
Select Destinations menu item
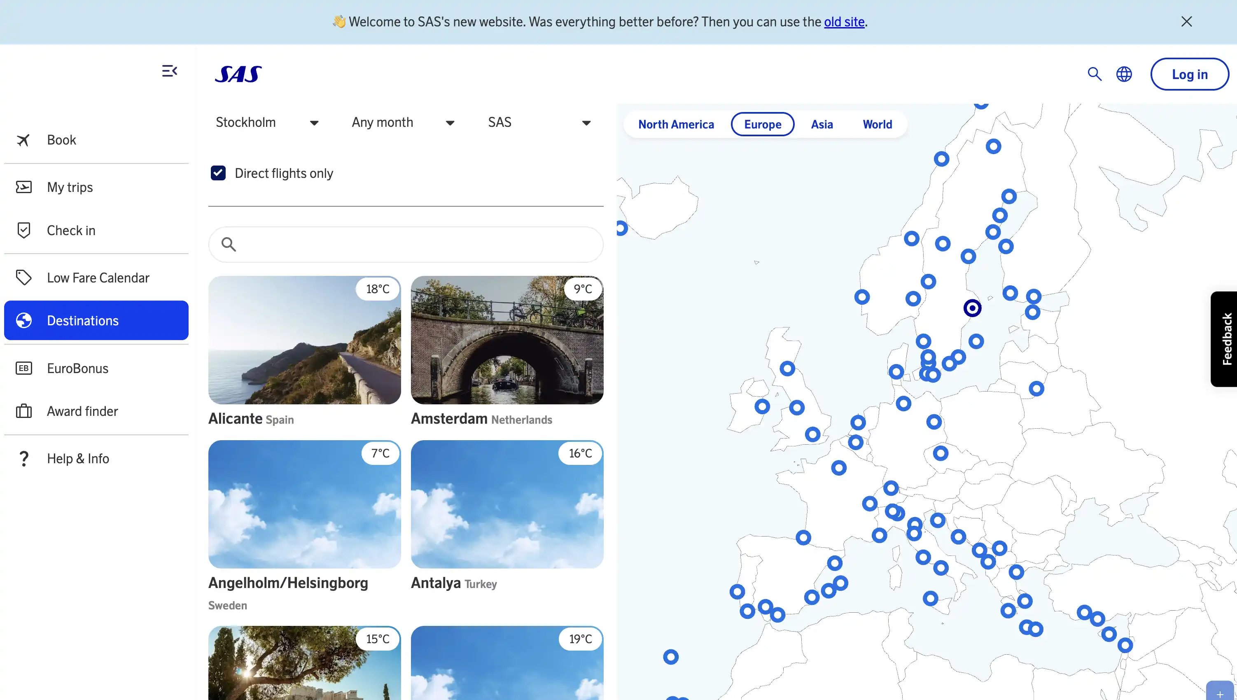pyautogui.click(x=96, y=320)
